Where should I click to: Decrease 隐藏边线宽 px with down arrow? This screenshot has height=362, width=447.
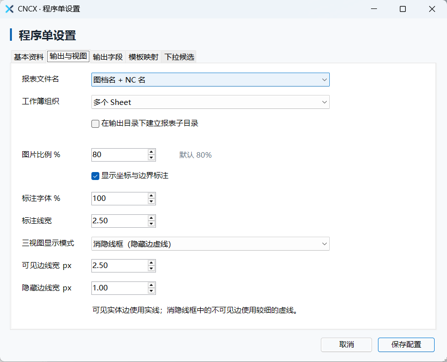pyautogui.click(x=151, y=291)
